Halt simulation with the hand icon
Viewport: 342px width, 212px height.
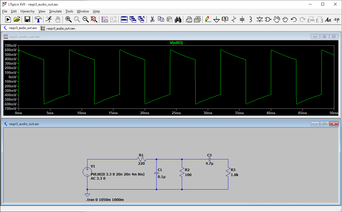coord(57,19)
